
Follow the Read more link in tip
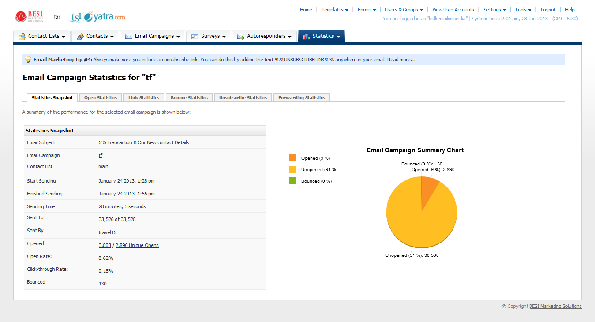(401, 60)
